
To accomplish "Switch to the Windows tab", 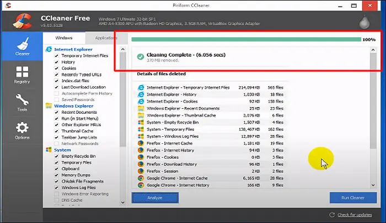I will point(64,38).
